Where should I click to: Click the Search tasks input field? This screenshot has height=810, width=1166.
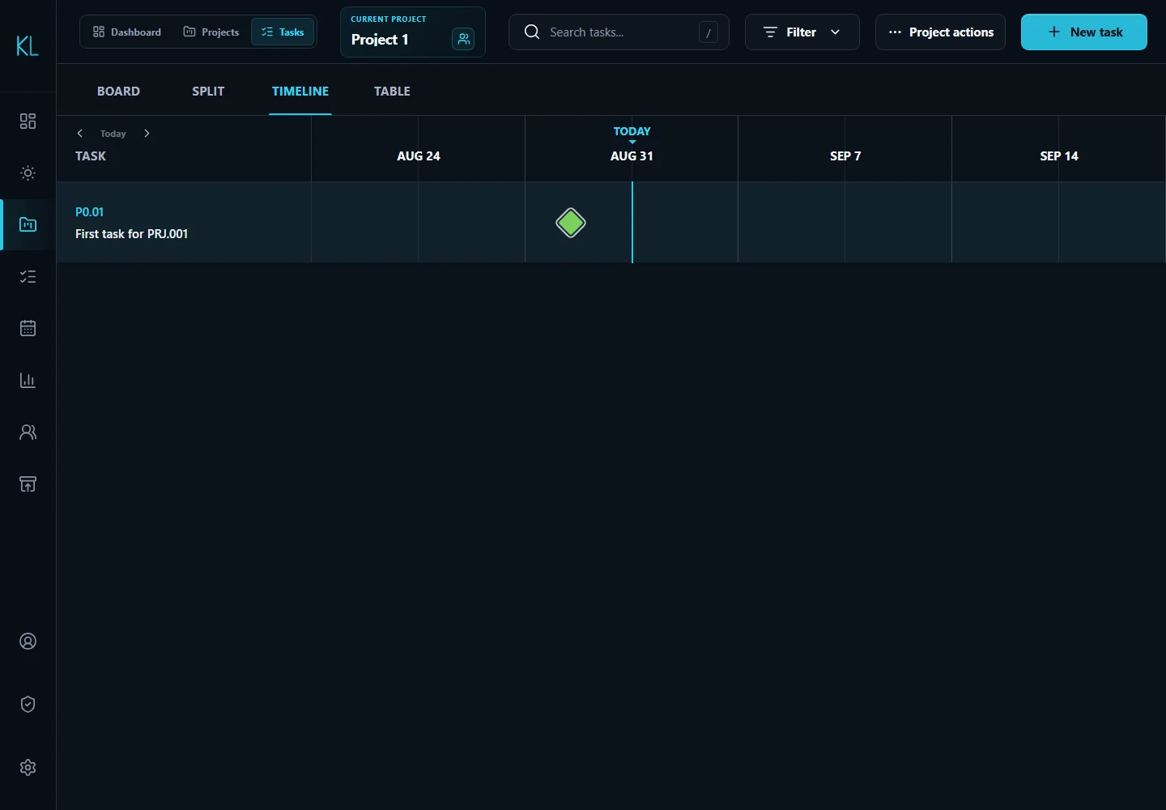619,32
